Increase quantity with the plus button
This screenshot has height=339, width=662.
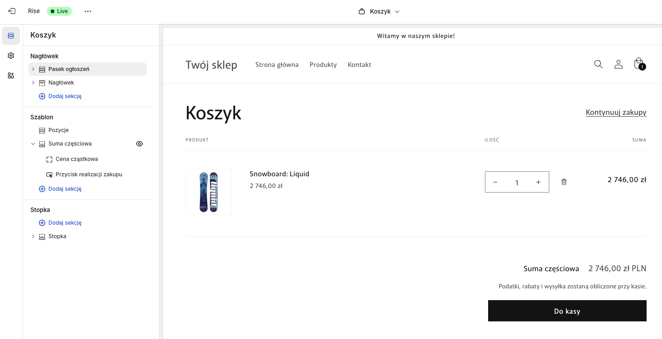tap(538, 182)
